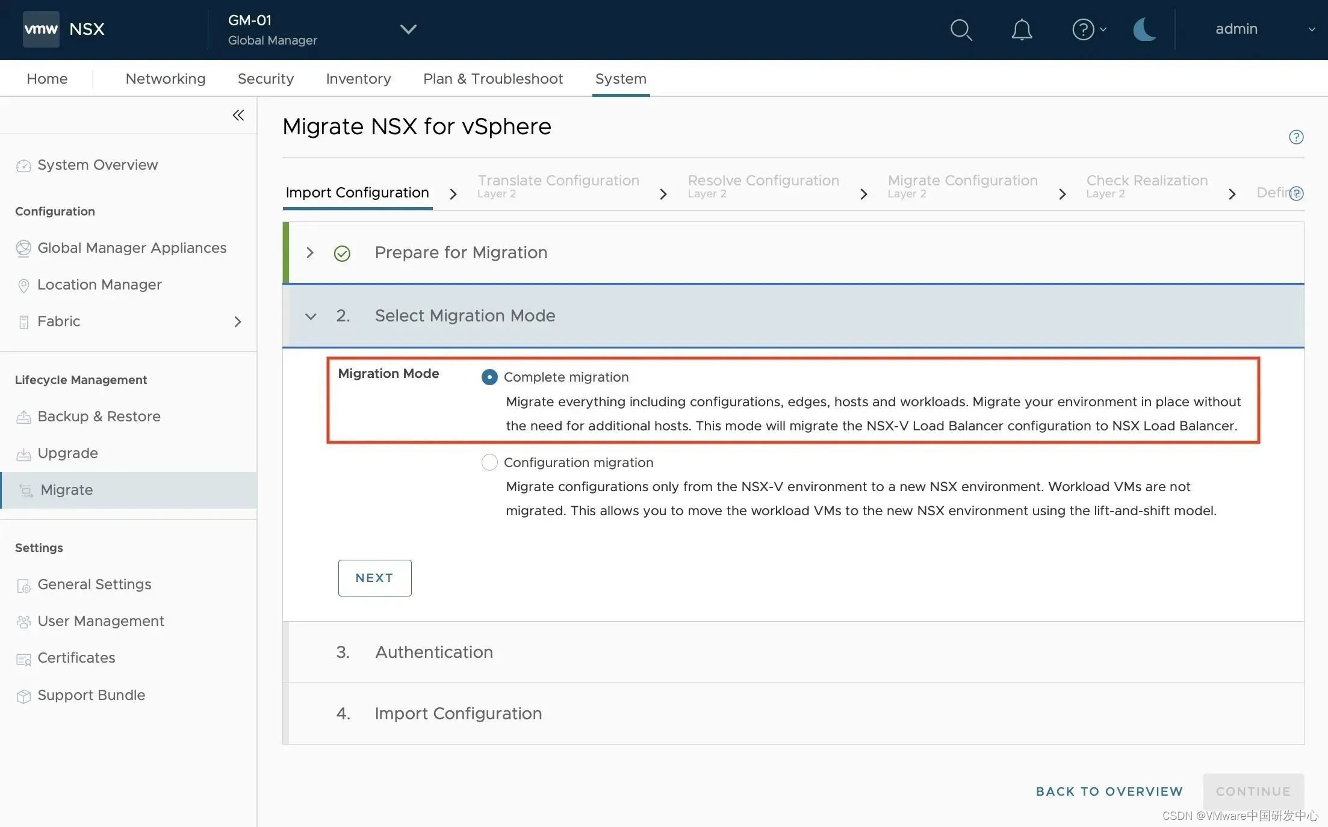This screenshot has height=827, width=1328.
Task: Open the admin user dropdown
Action: (1265, 29)
